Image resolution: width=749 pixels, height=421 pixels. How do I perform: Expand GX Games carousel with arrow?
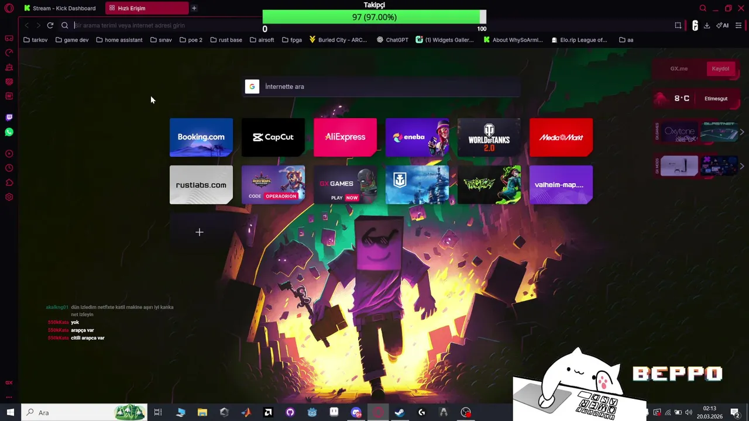742,132
